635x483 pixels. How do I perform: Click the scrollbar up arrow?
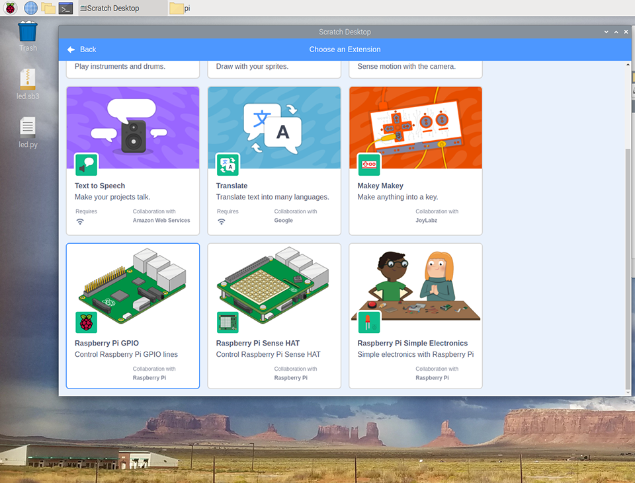click(628, 64)
